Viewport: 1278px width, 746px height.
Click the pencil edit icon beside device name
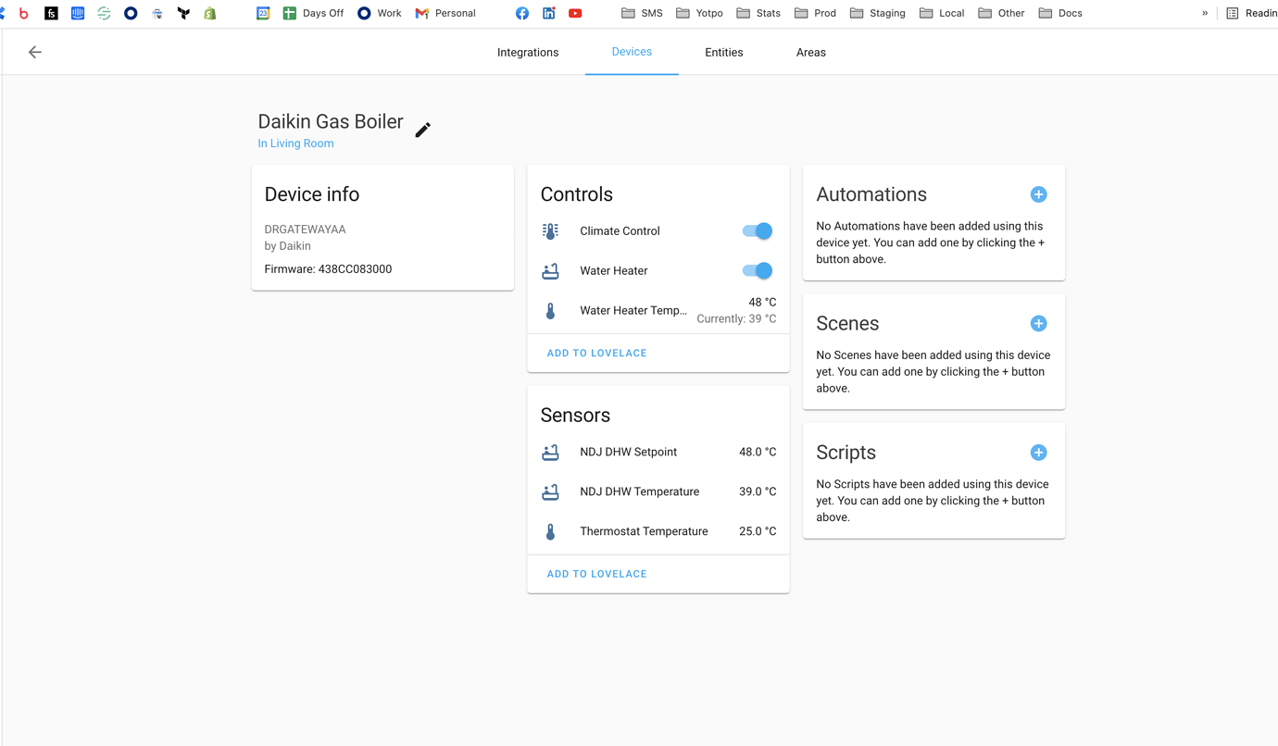[x=422, y=130]
